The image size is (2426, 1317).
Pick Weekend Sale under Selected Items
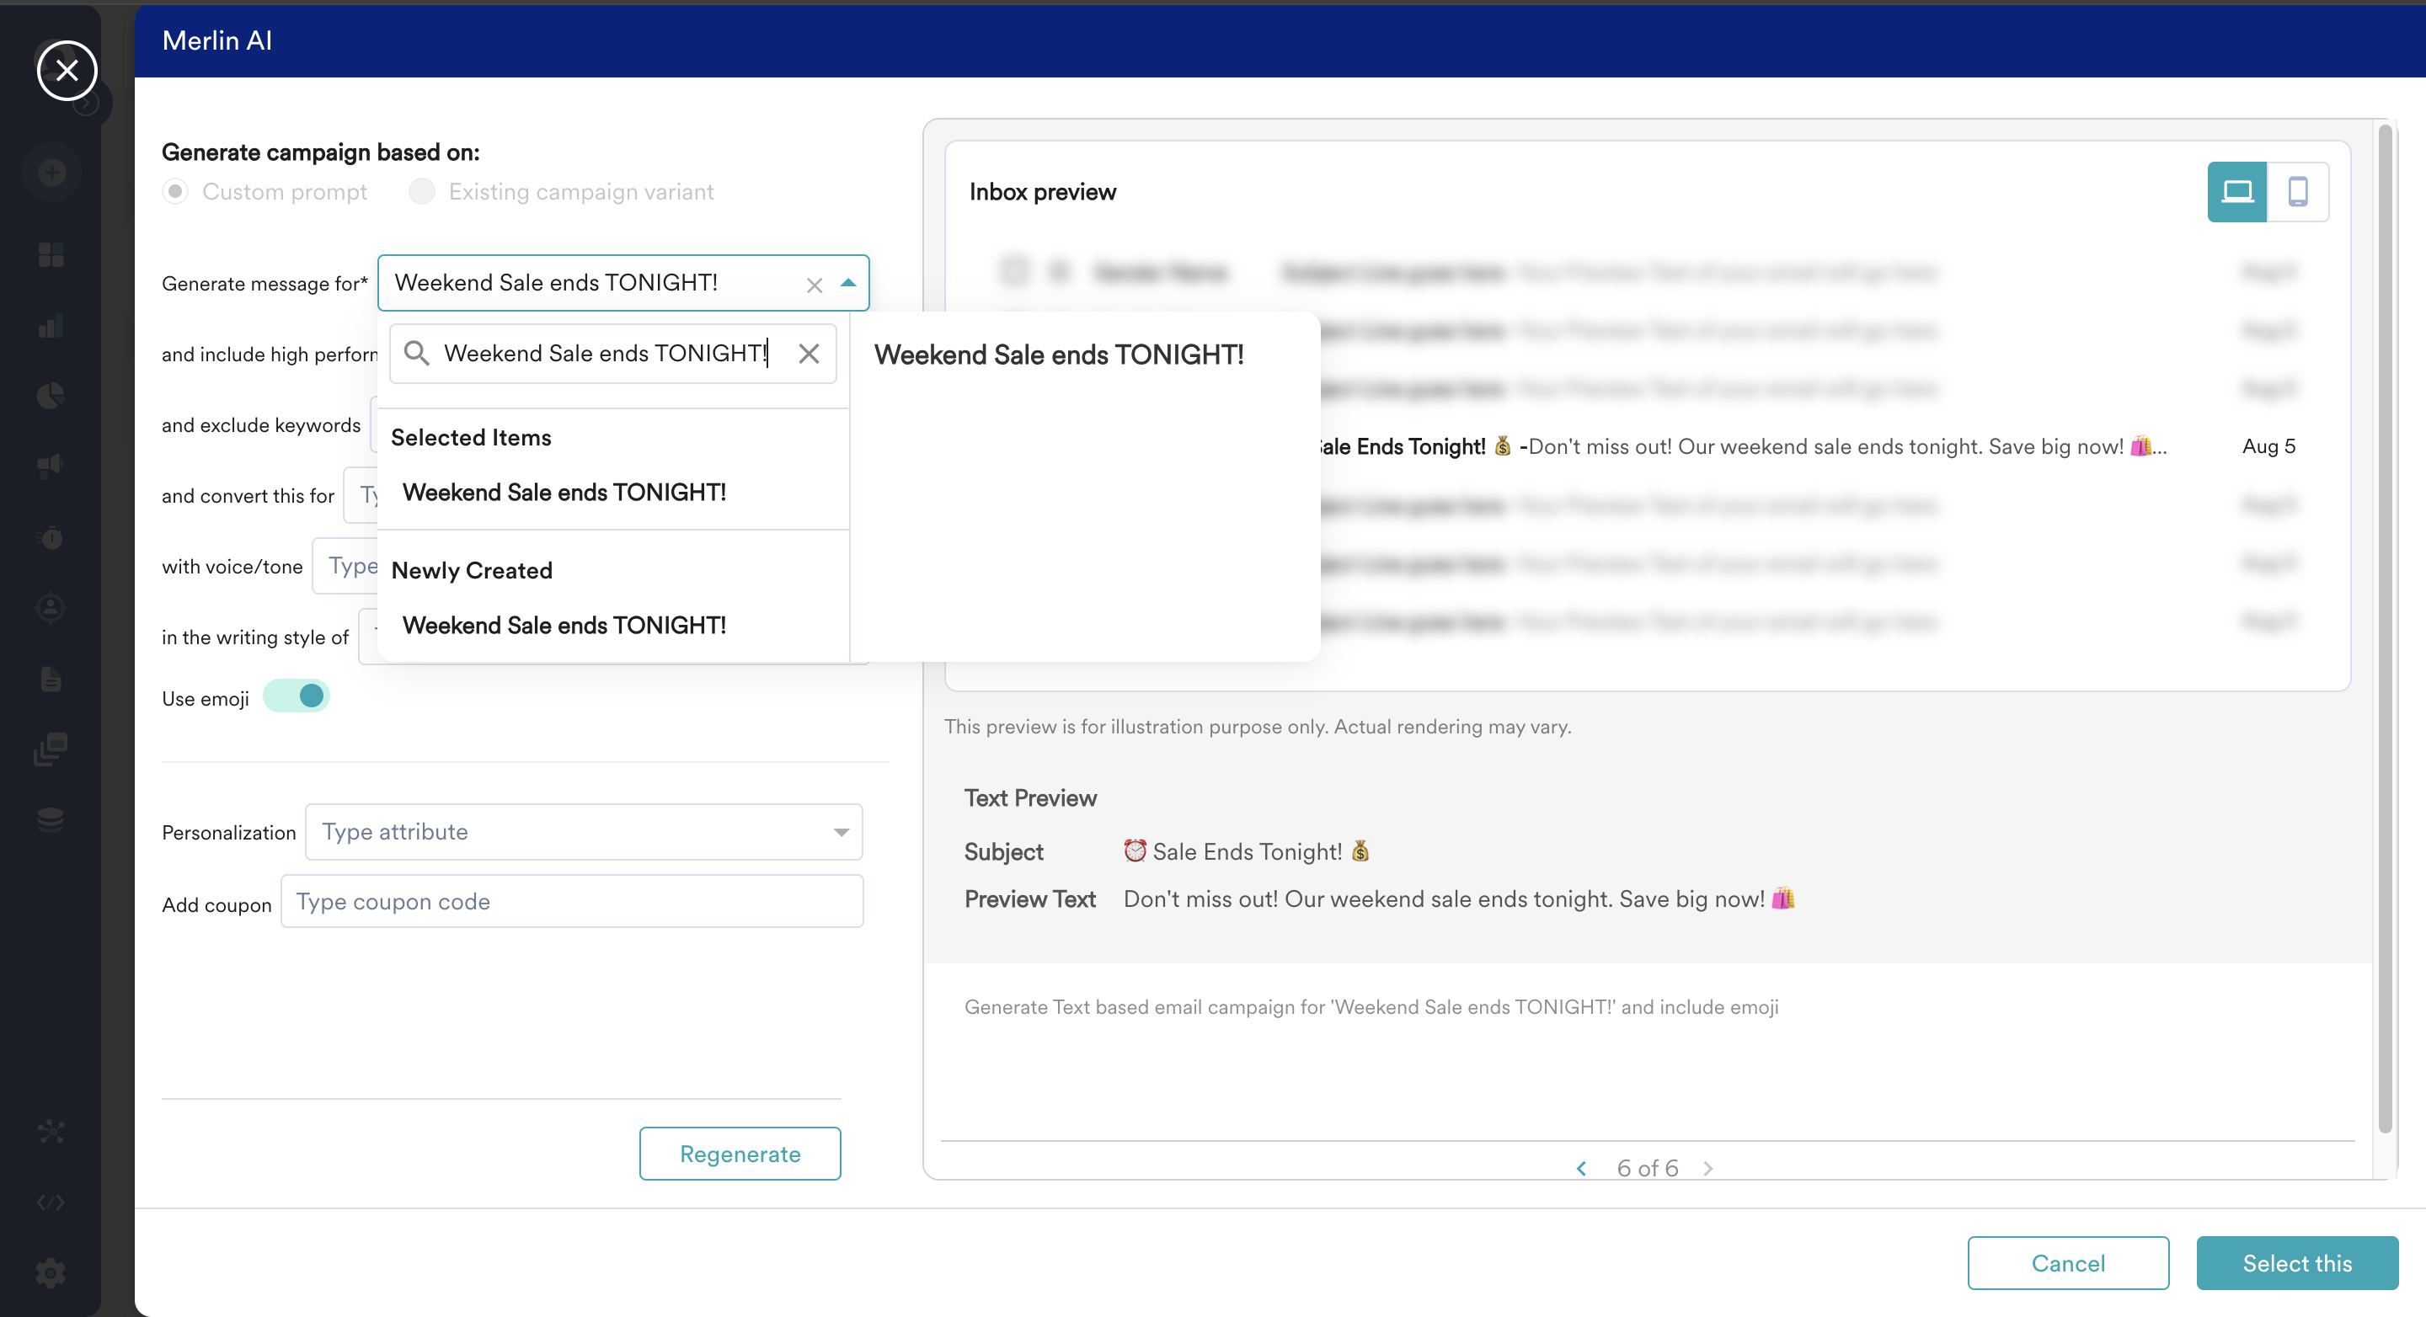pos(564,493)
